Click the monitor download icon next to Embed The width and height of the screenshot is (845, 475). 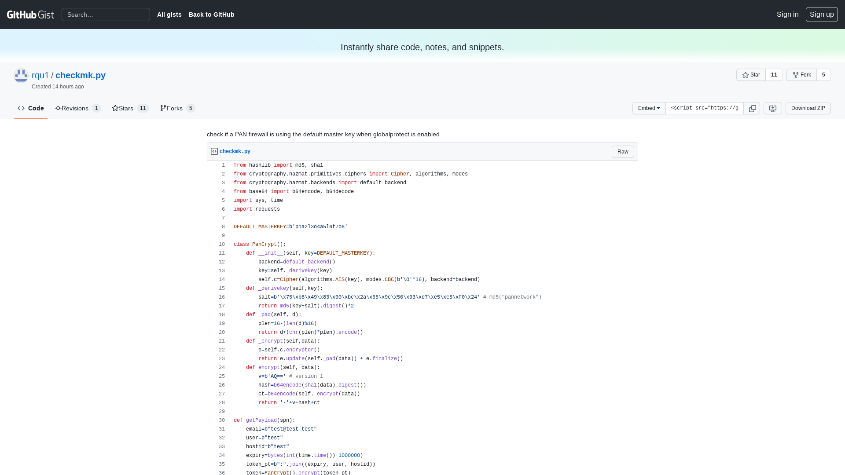click(773, 108)
